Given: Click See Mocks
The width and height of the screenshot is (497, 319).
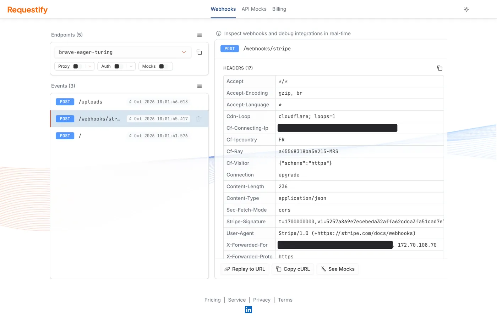Looking at the screenshot, I should pyautogui.click(x=338, y=269).
